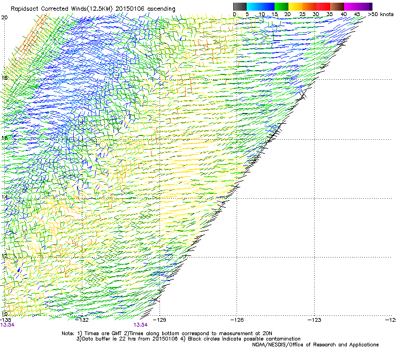Select the red 30-35 knots color segment
Image resolution: width=396 pixels, height=348 pixels.
[323, 6]
